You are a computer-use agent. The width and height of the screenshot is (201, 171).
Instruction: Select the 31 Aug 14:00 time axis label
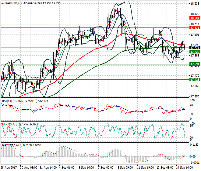(48, 168)
